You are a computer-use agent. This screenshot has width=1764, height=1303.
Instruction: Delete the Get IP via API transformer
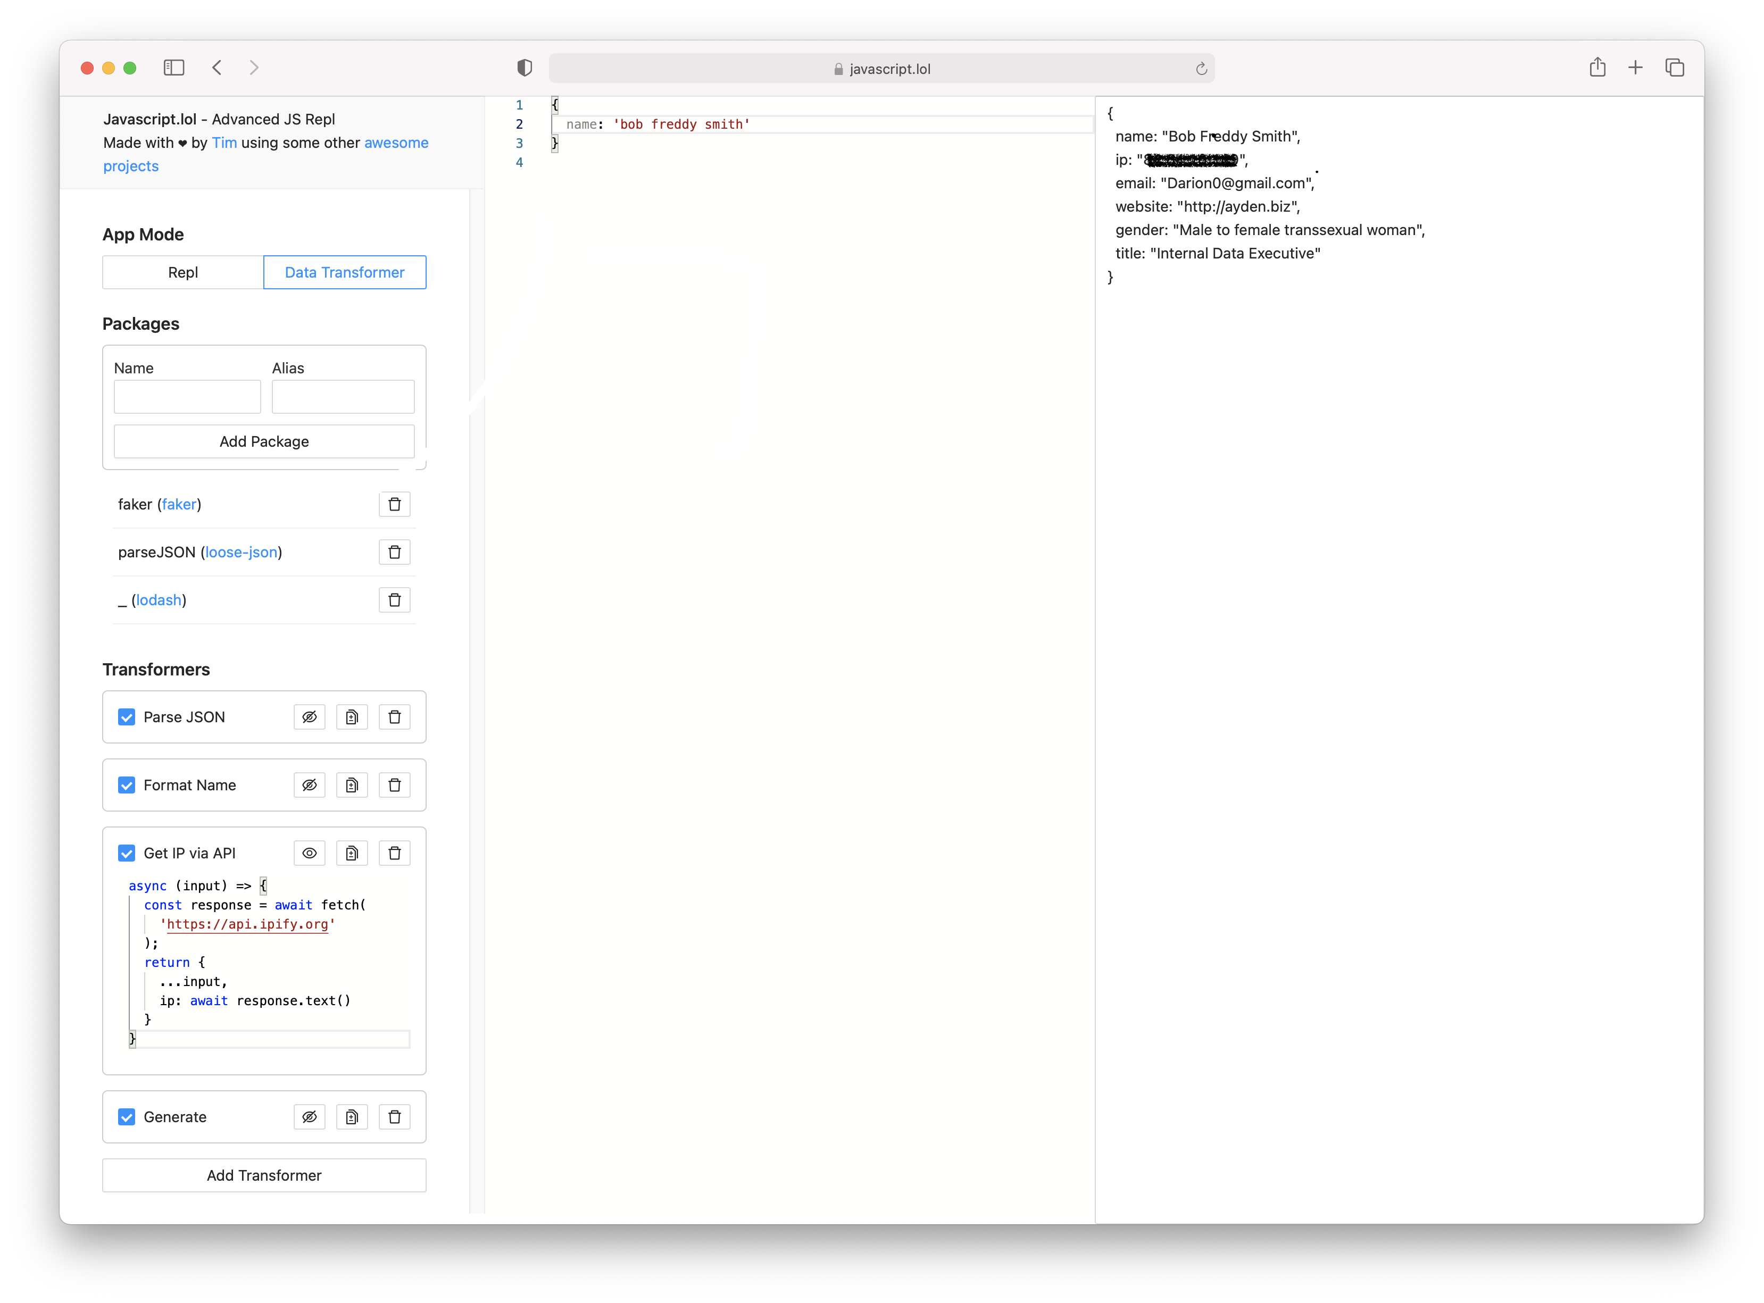[395, 853]
